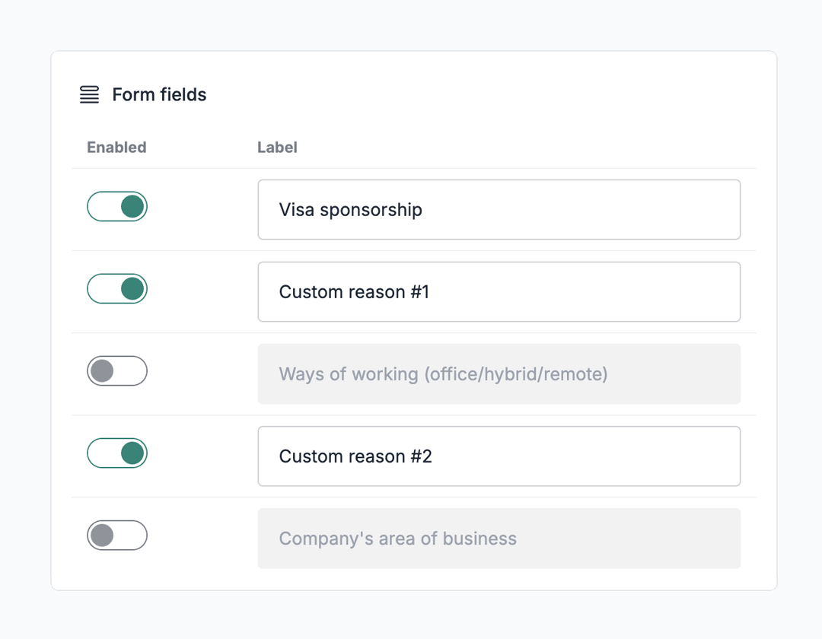The width and height of the screenshot is (822, 639).
Task: Click the Label column header
Action: (277, 148)
